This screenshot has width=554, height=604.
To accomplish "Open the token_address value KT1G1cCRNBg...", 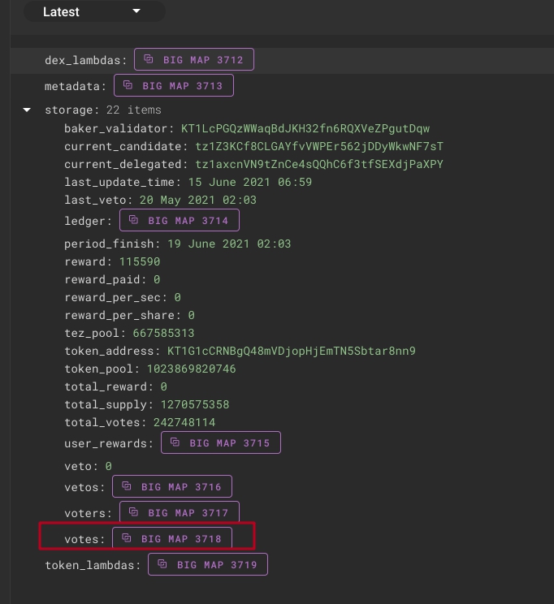I will point(292,351).
